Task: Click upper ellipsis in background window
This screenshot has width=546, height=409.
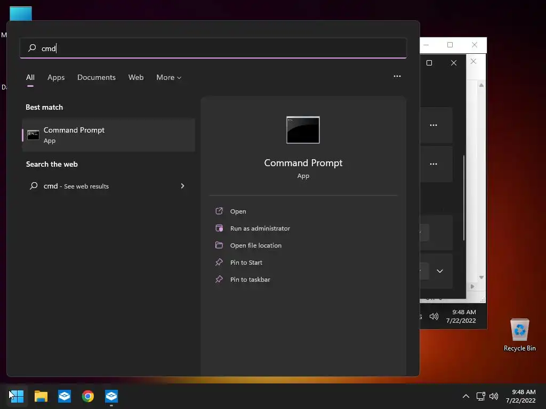Action: (x=433, y=125)
